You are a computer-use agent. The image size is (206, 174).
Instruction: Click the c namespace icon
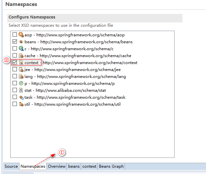[x=21, y=49]
